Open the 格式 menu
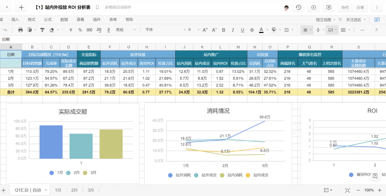Image resolution: width=386 pixels, height=196 pixels. click(x=31, y=20)
